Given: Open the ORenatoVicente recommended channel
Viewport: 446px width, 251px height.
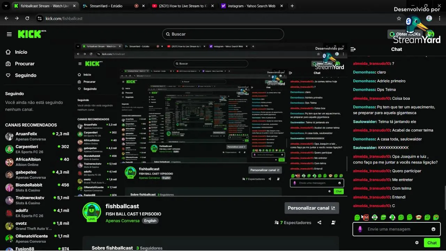Looking at the screenshot, I should (37, 238).
